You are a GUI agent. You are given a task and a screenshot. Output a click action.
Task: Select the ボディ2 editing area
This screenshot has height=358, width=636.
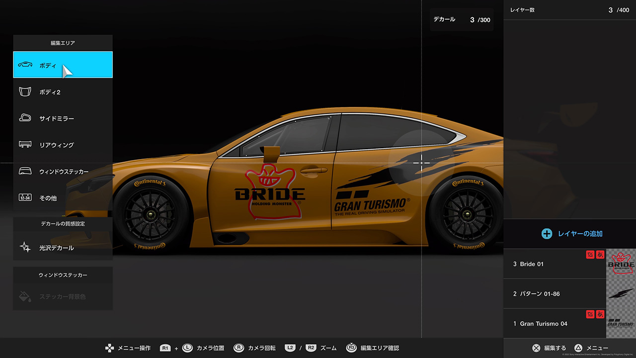(x=63, y=92)
